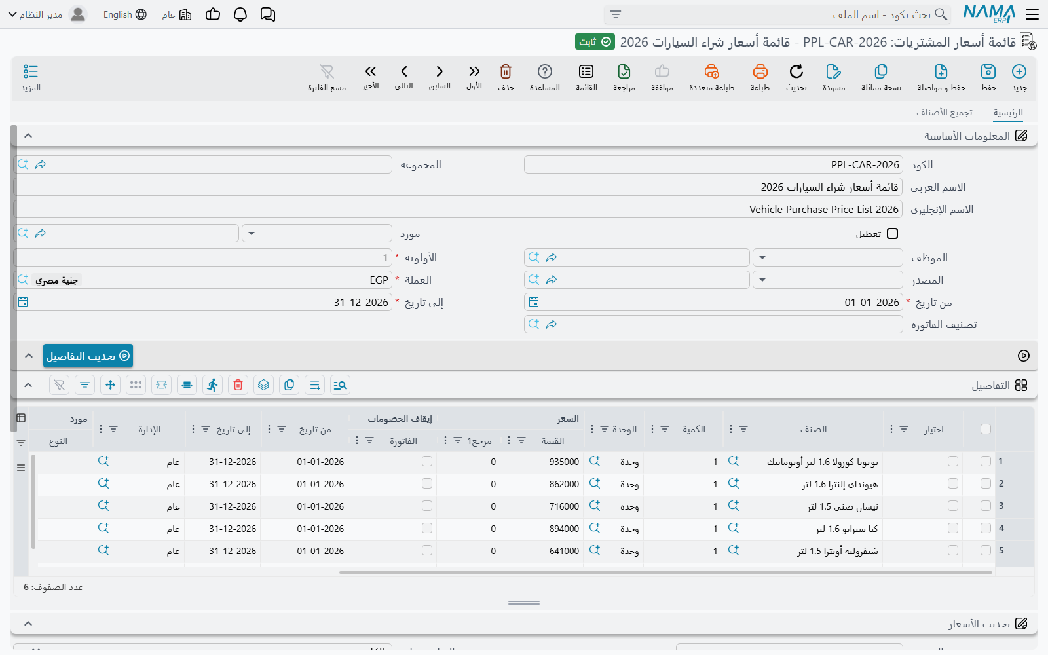Toggle اختيار checkbox for تويوتا كورولا row

[x=953, y=461]
